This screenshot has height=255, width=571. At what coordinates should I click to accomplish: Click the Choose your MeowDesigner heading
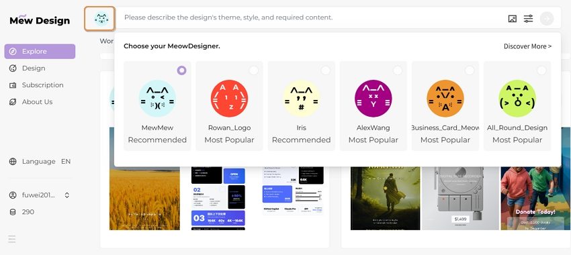pyautogui.click(x=172, y=46)
